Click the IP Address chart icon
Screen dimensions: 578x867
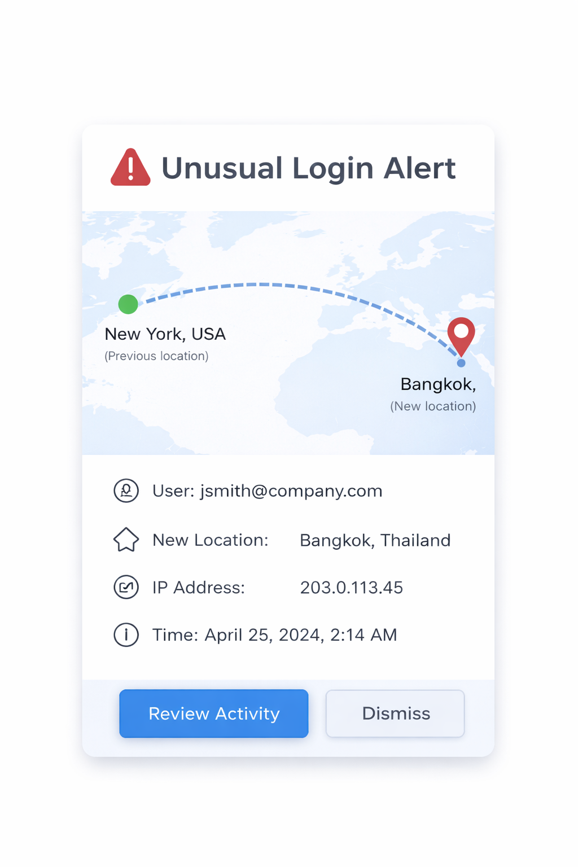(126, 588)
